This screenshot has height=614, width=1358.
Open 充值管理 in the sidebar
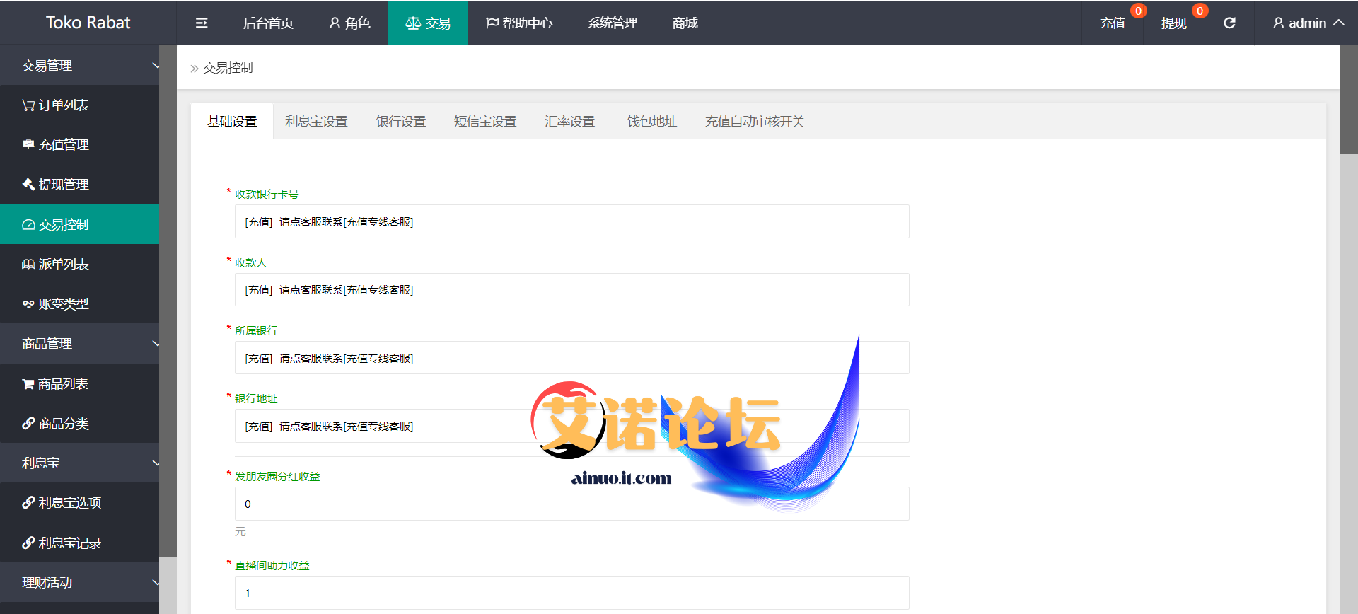79,145
